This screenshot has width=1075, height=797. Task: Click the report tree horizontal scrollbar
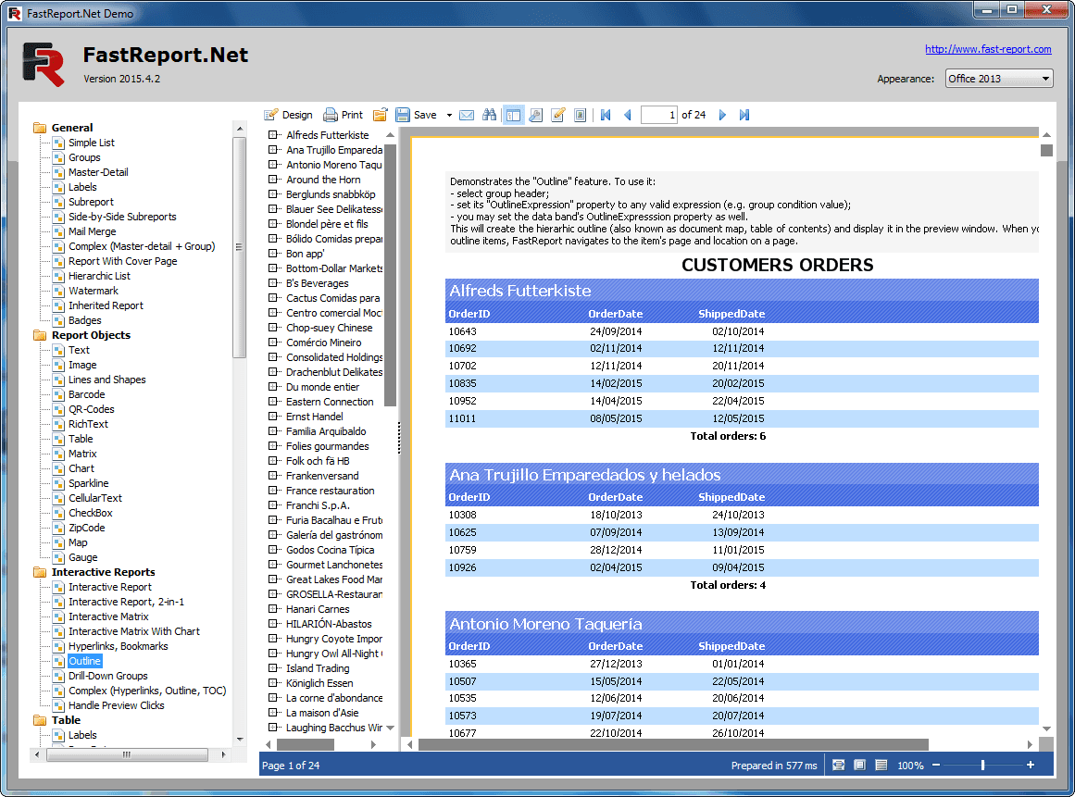[x=127, y=754]
